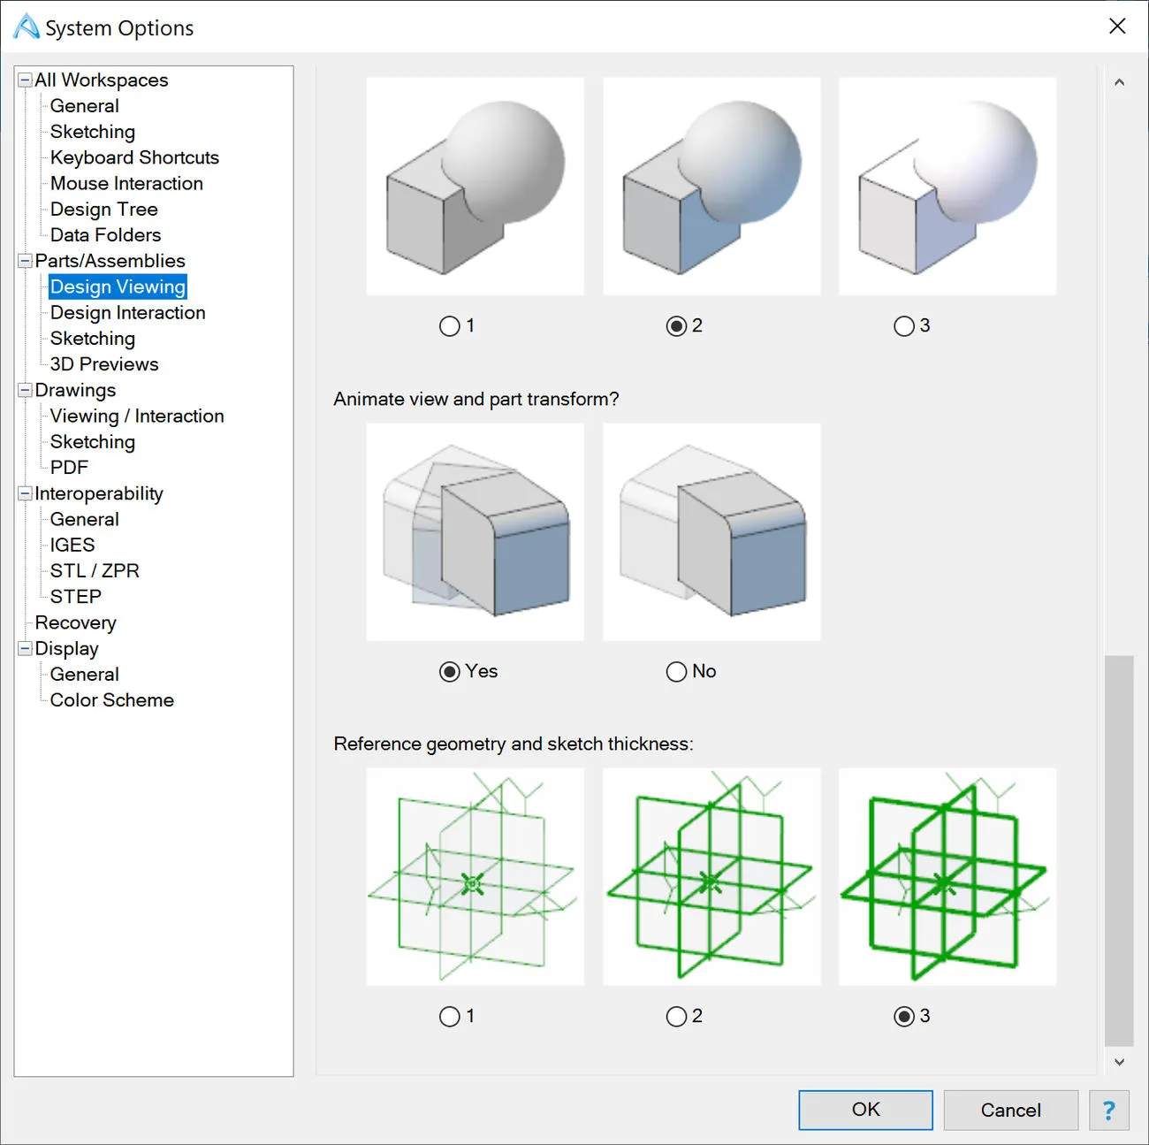Collapse the Drawings tree node
The image size is (1149, 1145).
(x=26, y=391)
